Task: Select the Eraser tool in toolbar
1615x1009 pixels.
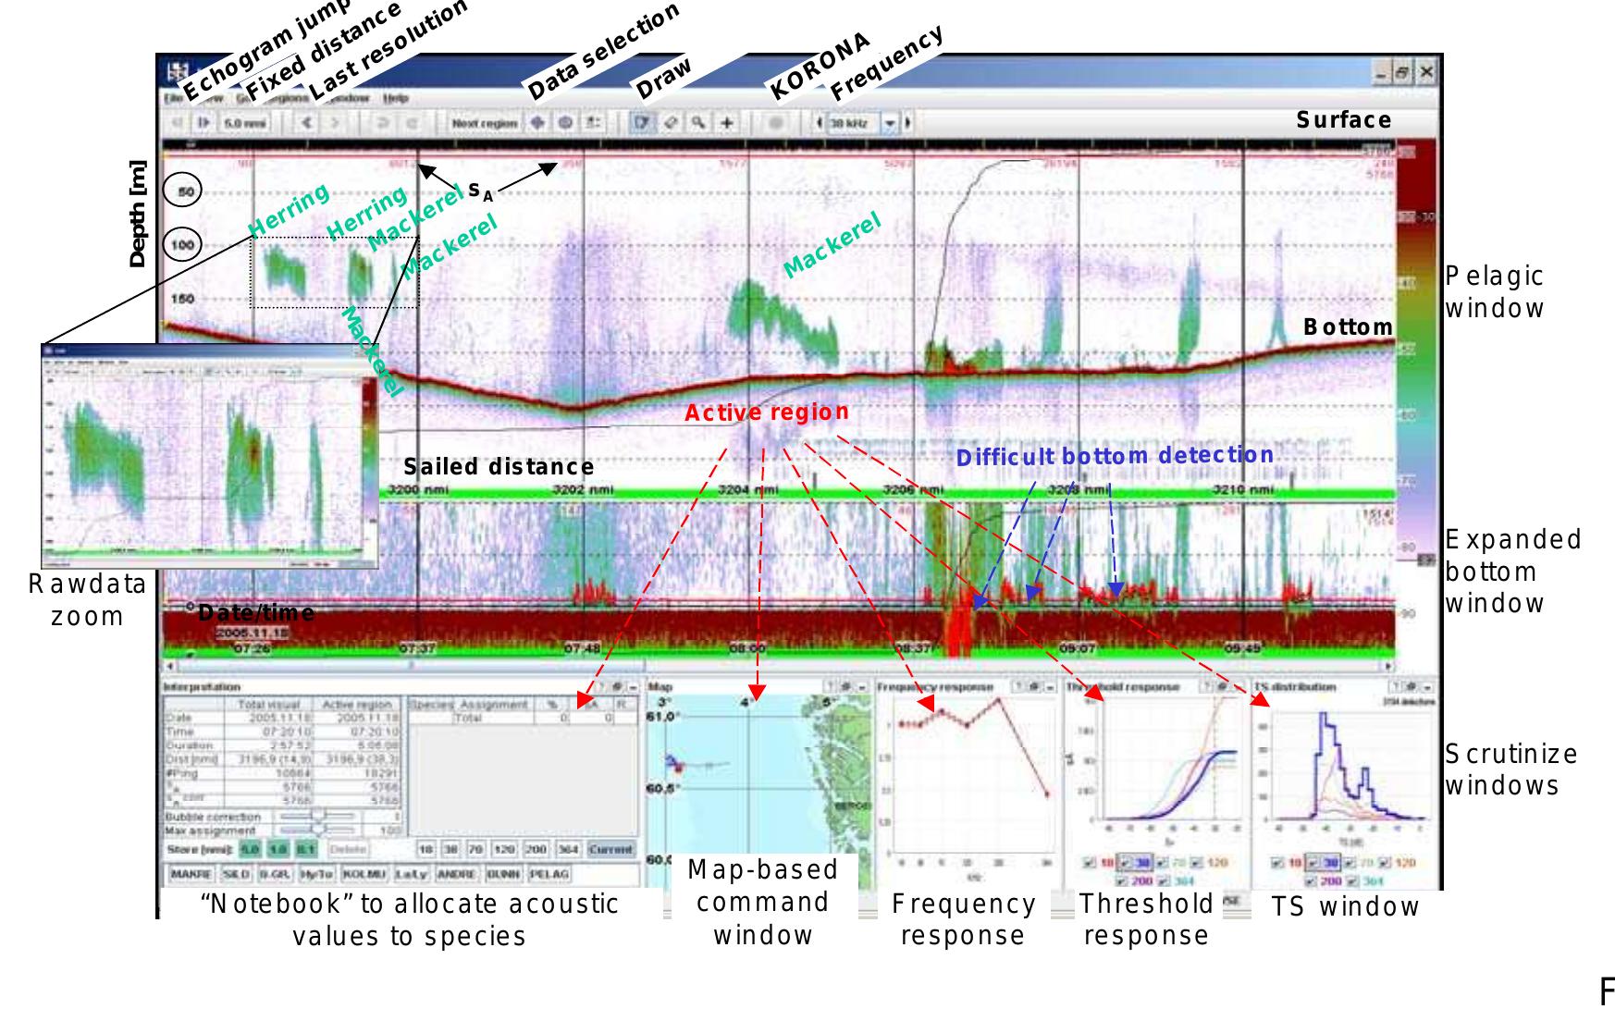Action: tap(672, 123)
